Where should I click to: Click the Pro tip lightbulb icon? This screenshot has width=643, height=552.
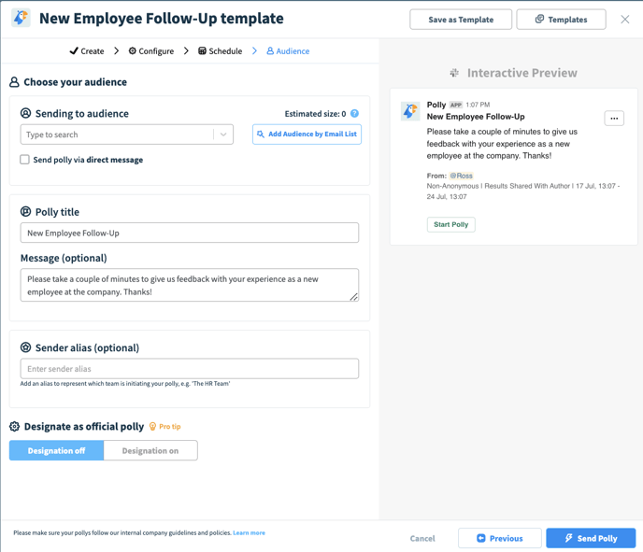pos(152,426)
